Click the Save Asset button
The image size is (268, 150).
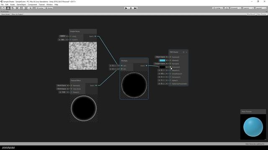coord(5,14)
